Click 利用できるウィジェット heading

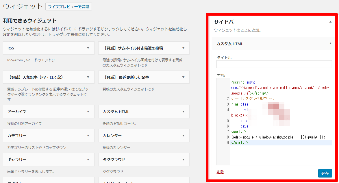pos(30,21)
